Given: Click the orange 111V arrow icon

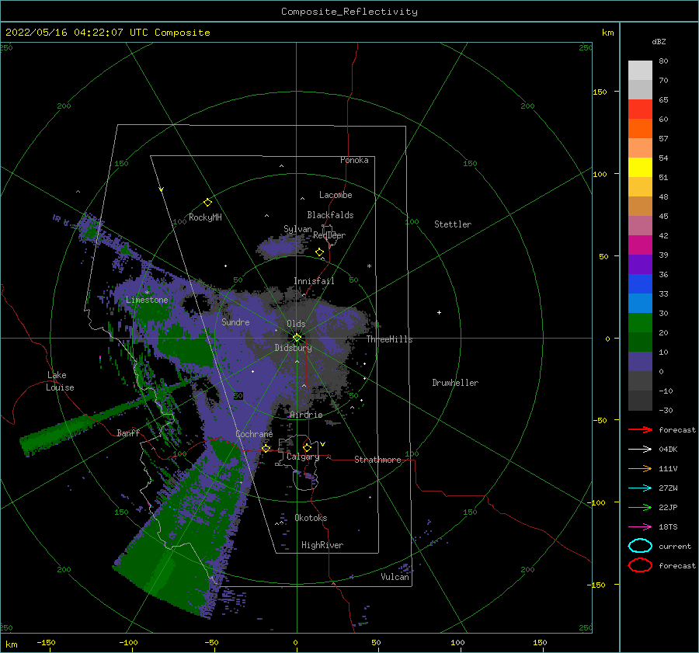Looking at the screenshot, I should click(640, 468).
